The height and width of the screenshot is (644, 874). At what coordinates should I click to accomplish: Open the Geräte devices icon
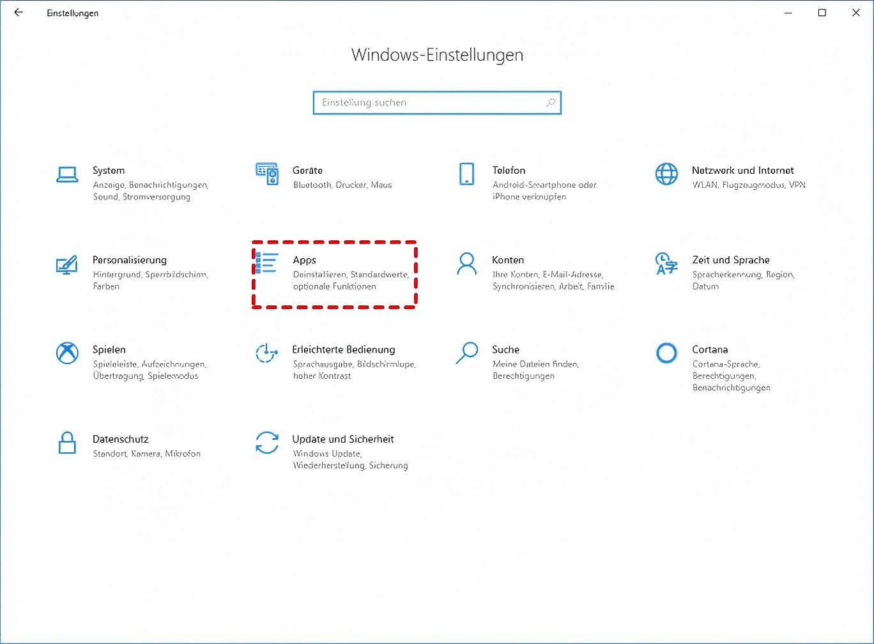(x=266, y=174)
